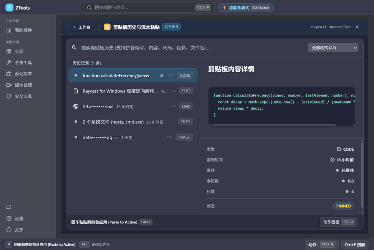Click the 剪贴板内容详情 heading
Image resolution: width=374 pixels, height=250 pixels.
pos(231,69)
